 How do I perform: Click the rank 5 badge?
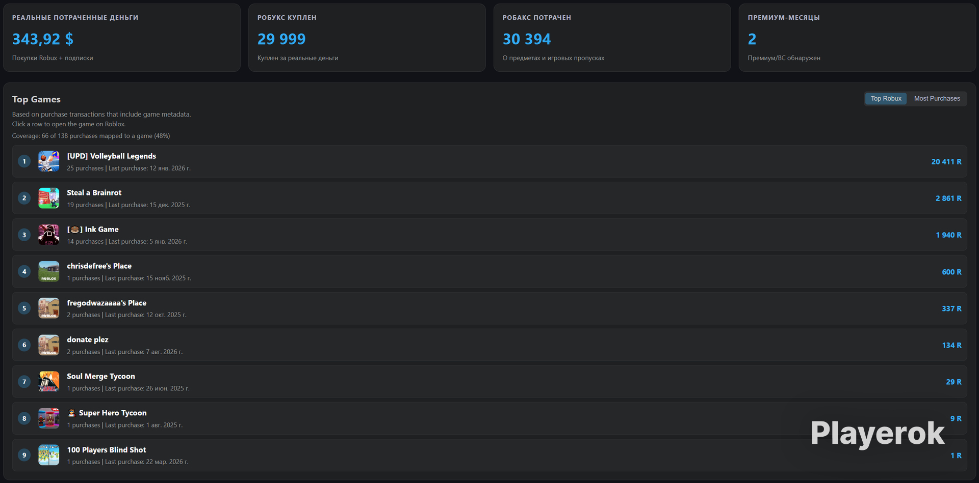click(24, 308)
